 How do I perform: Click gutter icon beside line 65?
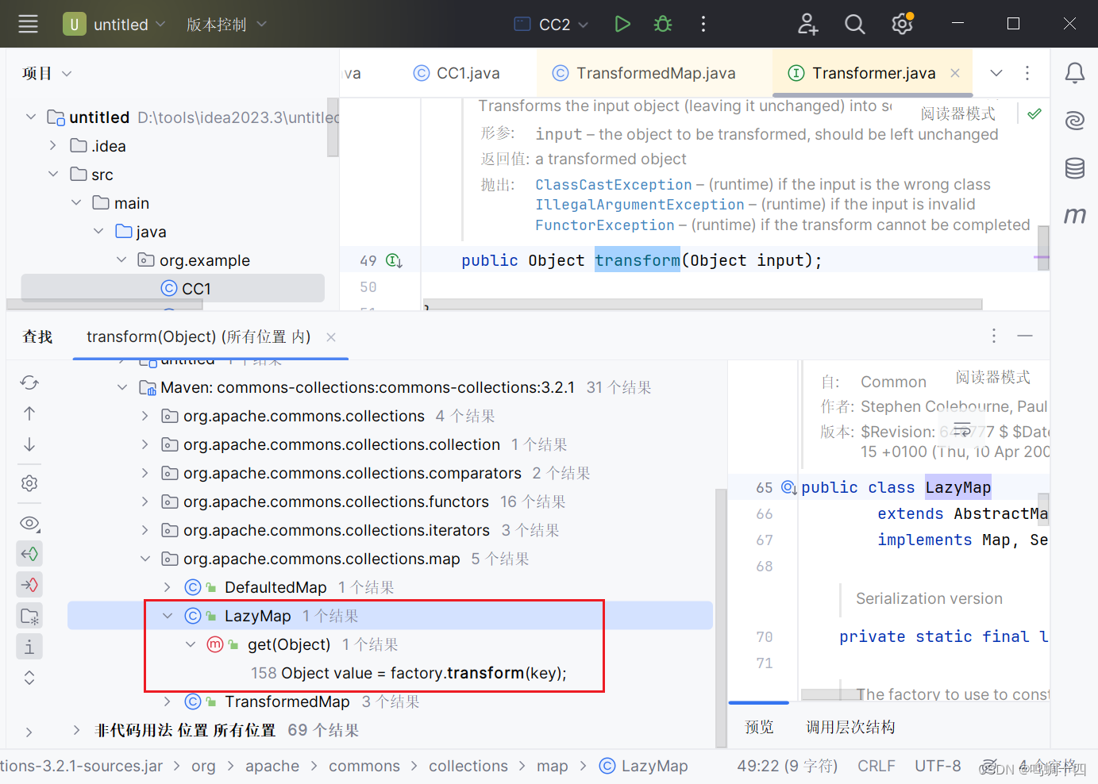pyautogui.click(x=788, y=487)
